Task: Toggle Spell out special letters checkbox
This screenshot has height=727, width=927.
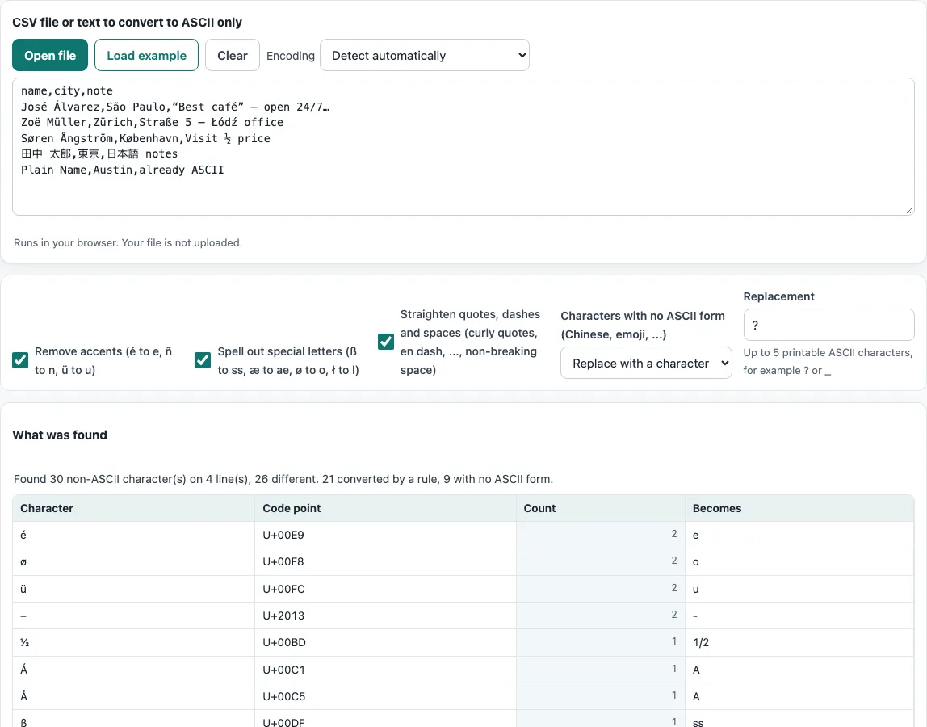Action: click(203, 360)
